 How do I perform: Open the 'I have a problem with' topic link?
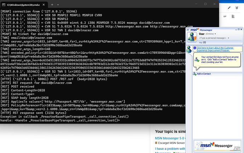[170, 149]
